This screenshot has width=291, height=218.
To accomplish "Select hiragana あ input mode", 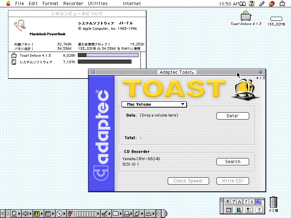I will click(228, 202).
